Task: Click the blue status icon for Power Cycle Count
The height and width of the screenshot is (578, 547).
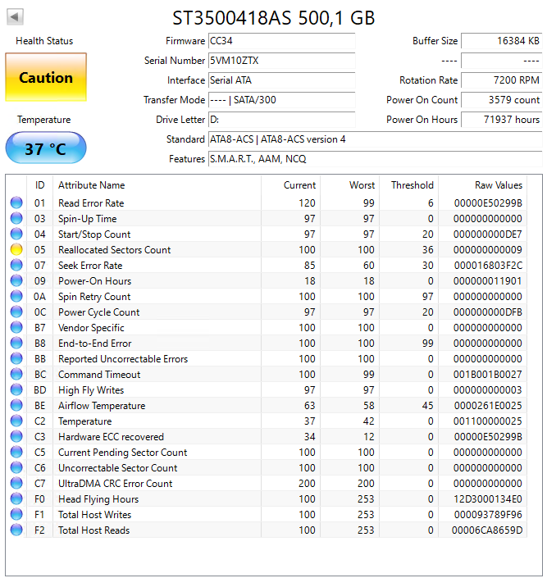Action: click(x=16, y=312)
